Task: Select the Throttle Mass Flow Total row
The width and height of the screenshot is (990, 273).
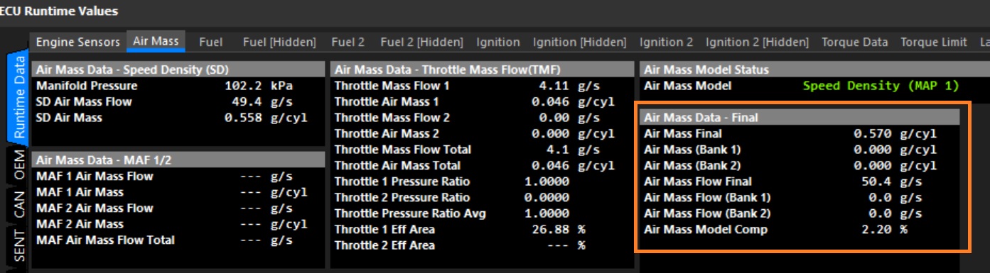Action: click(x=482, y=150)
